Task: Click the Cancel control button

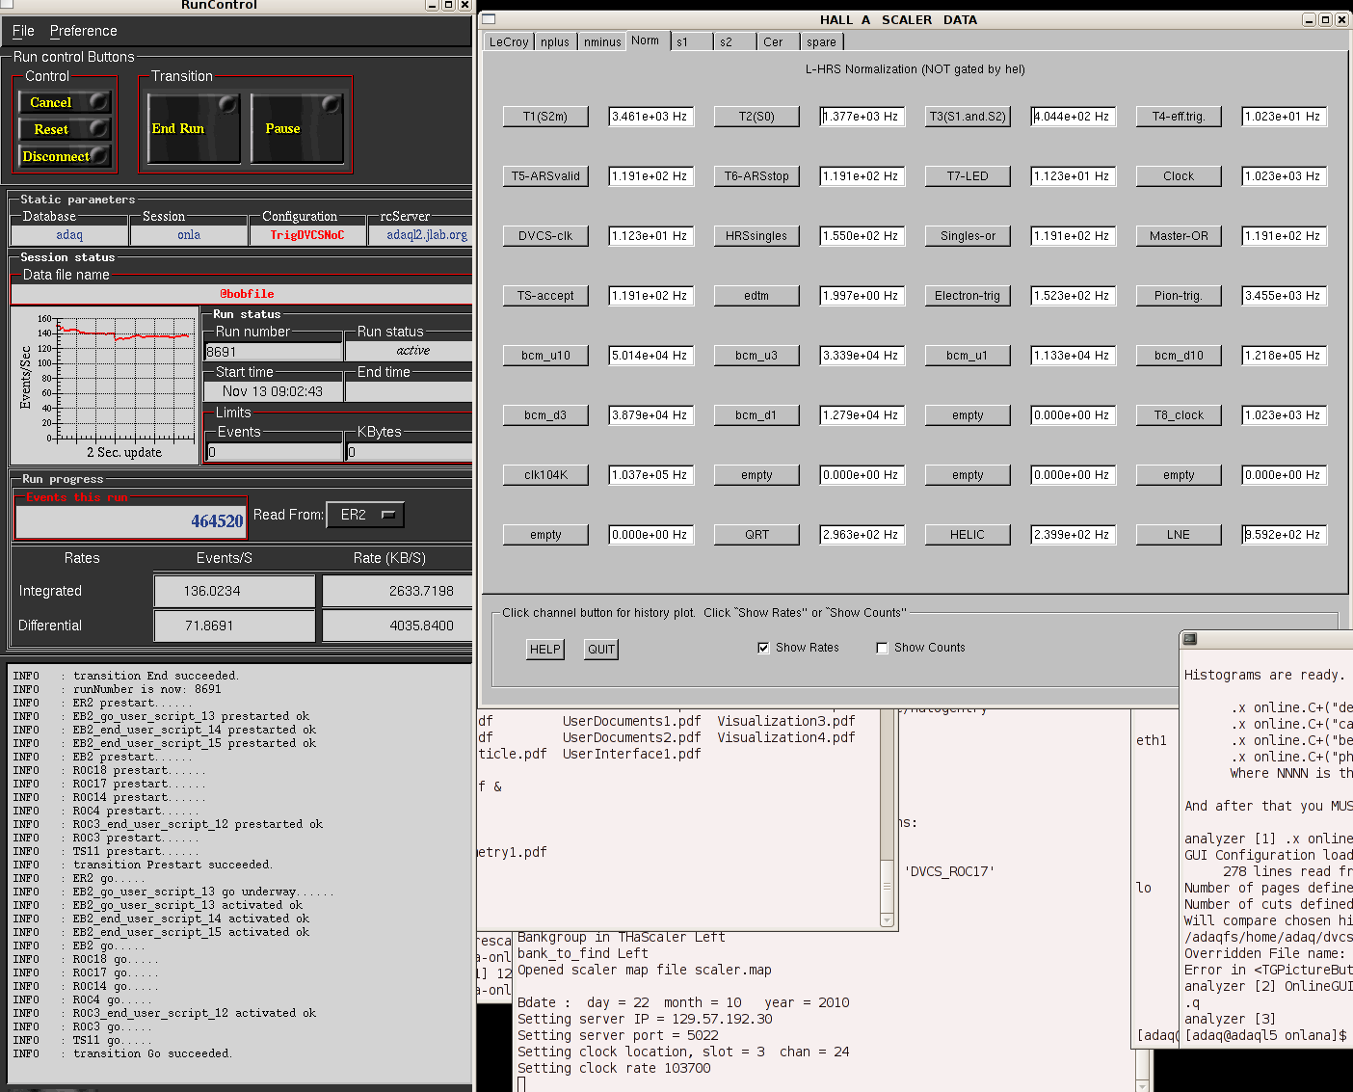Action: click(x=65, y=102)
